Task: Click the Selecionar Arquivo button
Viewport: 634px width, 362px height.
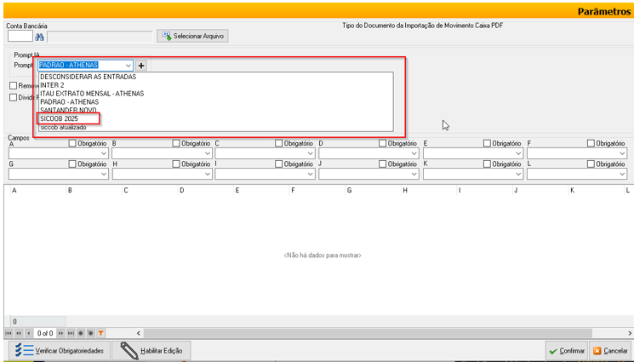Action: (x=192, y=37)
